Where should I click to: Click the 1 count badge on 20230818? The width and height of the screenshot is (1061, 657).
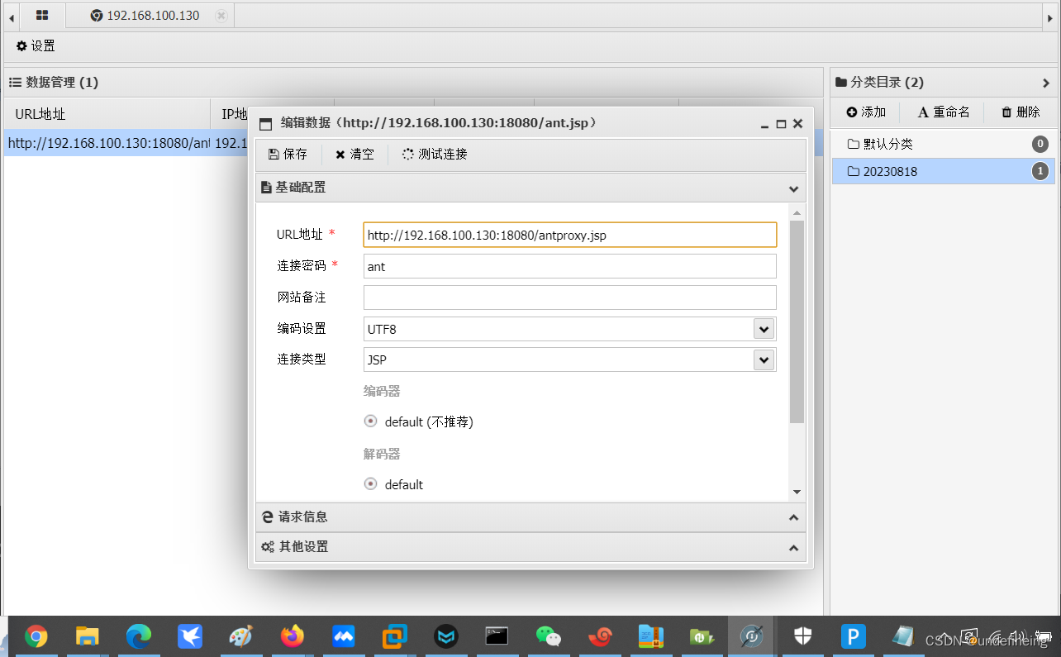(x=1040, y=172)
